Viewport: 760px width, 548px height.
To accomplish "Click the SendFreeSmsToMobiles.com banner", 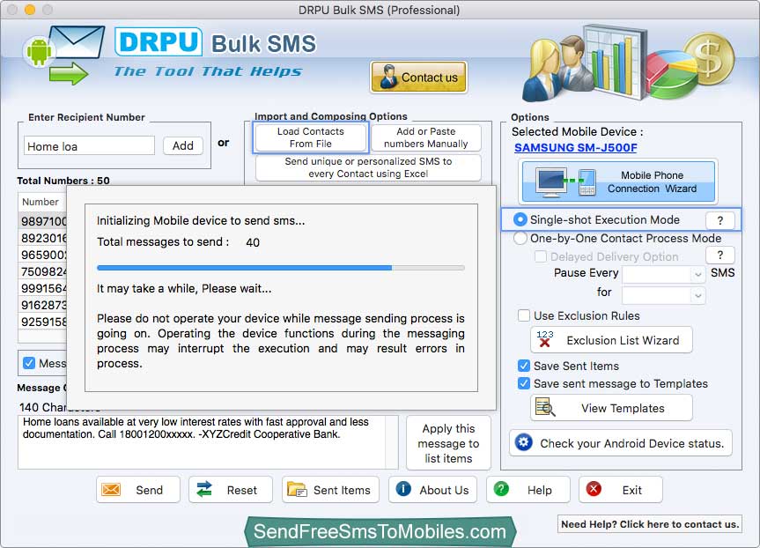I will (x=380, y=531).
